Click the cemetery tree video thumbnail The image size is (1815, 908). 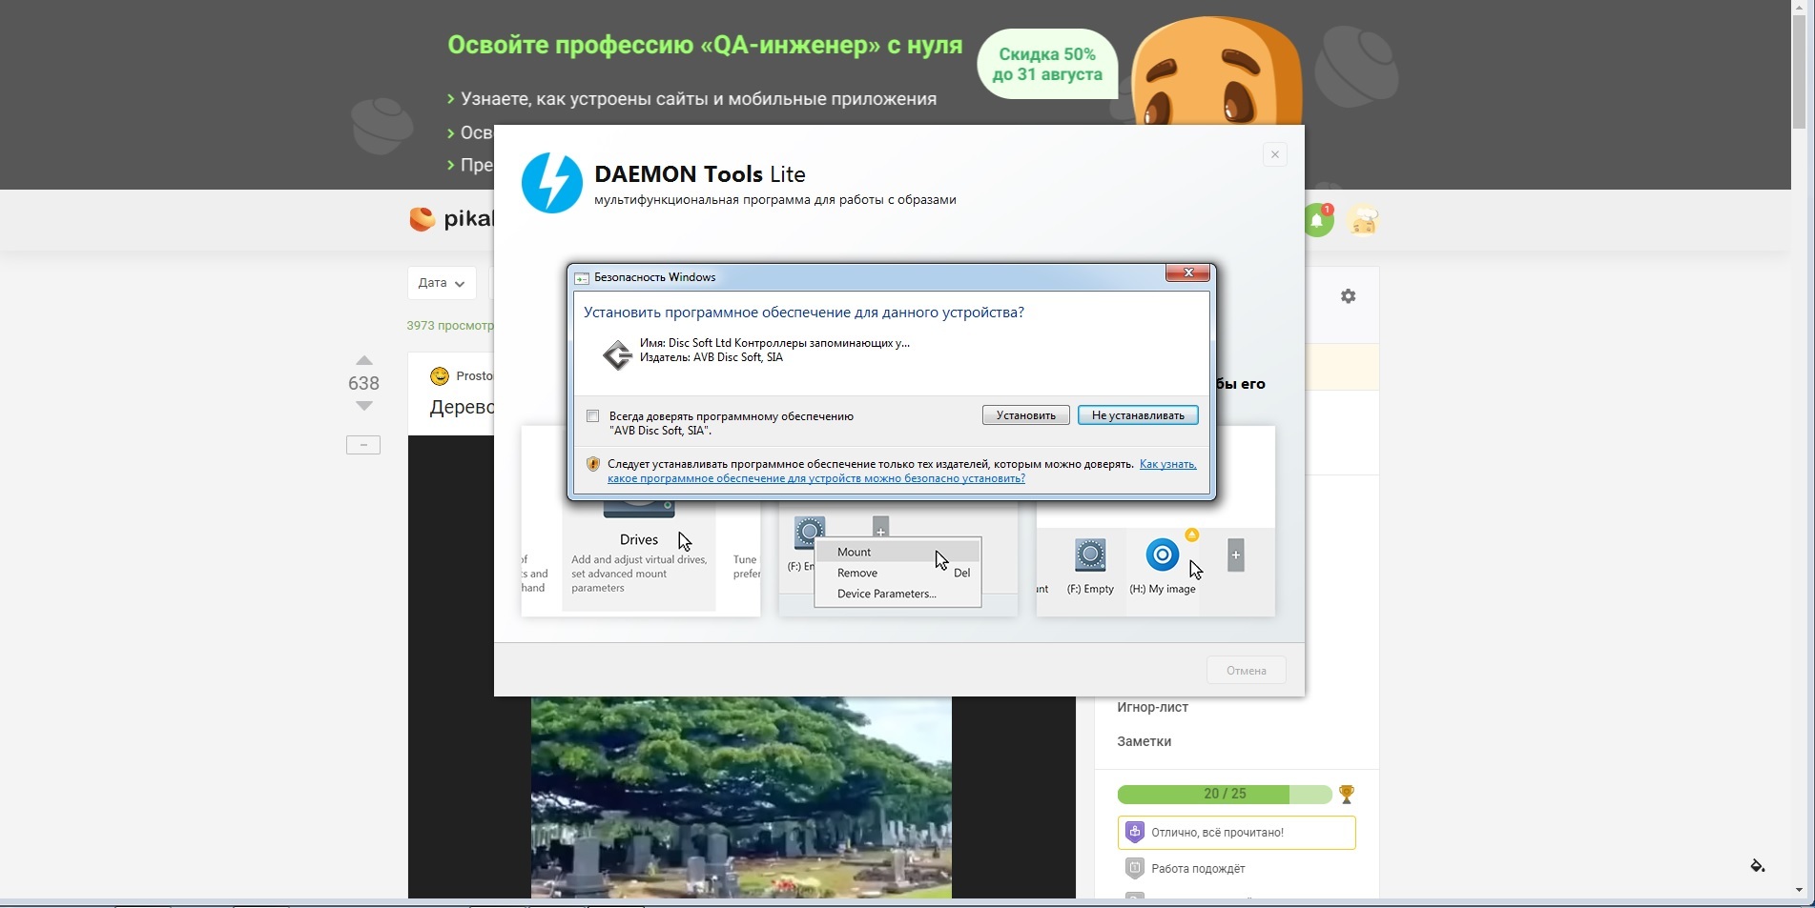[741, 797]
